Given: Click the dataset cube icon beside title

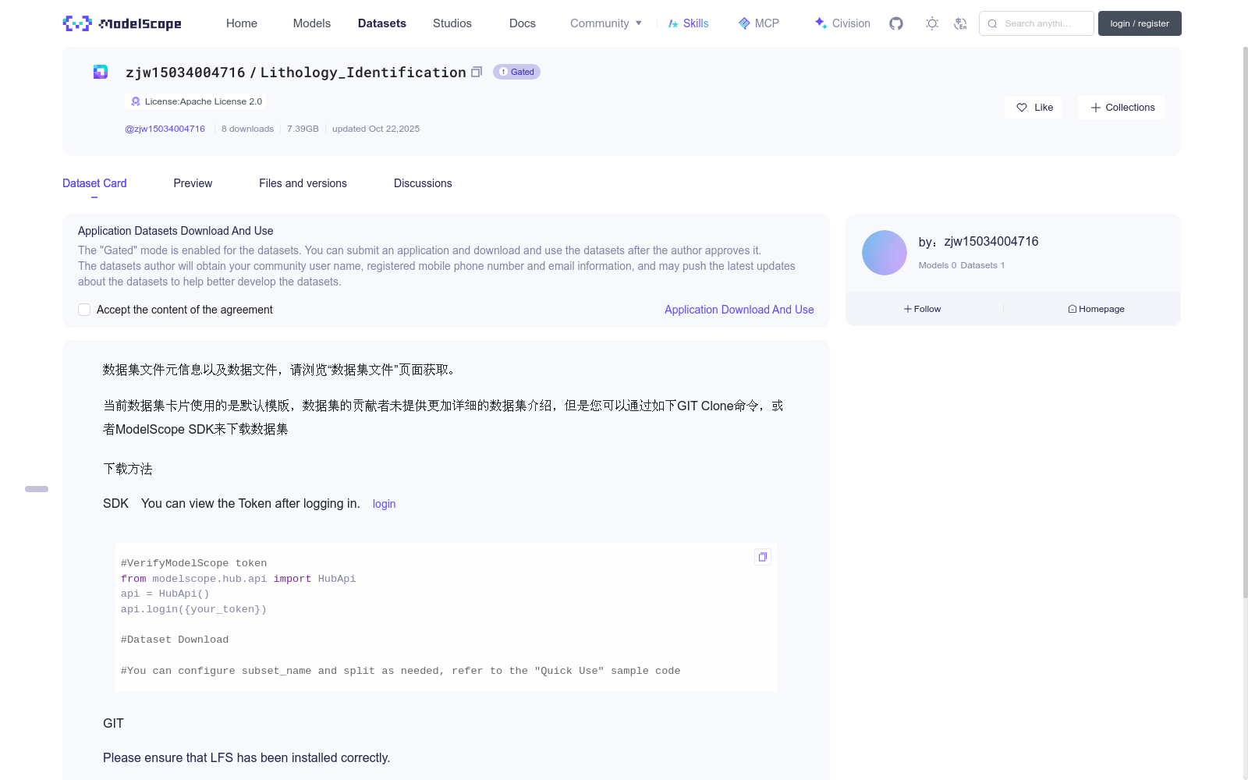Looking at the screenshot, I should (x=101, y=72).
